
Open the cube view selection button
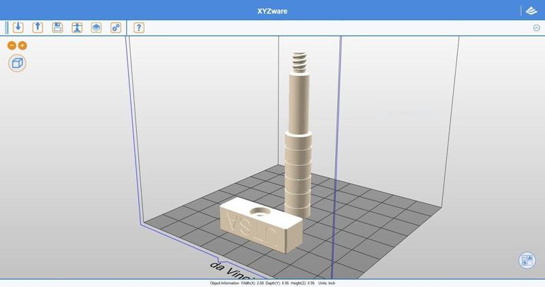17,63
